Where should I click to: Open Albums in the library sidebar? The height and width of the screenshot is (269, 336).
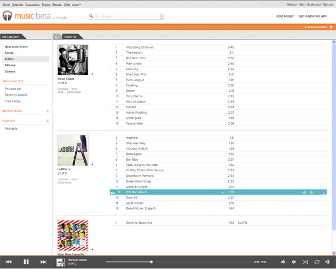pyautogui.click(x=10, y=65)
